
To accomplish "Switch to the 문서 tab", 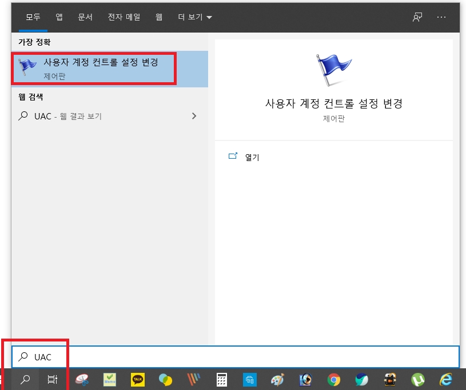I will point(85,17).
